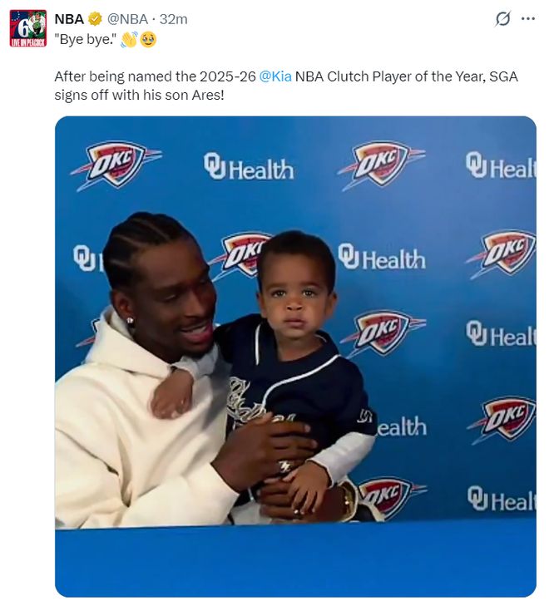549x601 pixels.
Task: Click the @NBA handle
Action: [127, 19]
